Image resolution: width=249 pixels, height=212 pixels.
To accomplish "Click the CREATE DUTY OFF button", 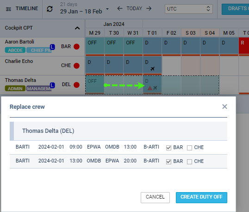I will 201,197.
